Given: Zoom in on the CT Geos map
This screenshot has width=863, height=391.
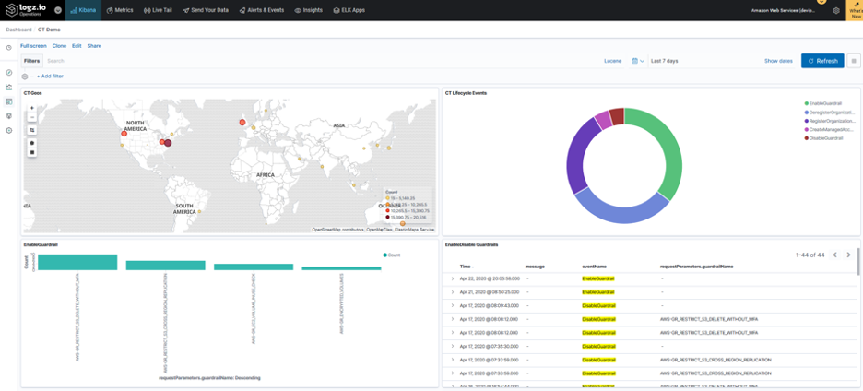Looking at the screenshot, I should tap(32, 108).
